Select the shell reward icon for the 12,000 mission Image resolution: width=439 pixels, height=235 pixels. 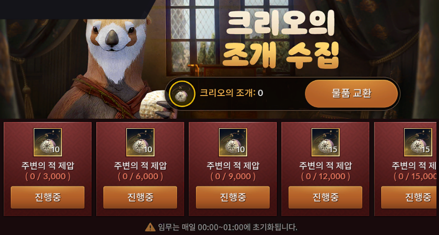(325, 142)
